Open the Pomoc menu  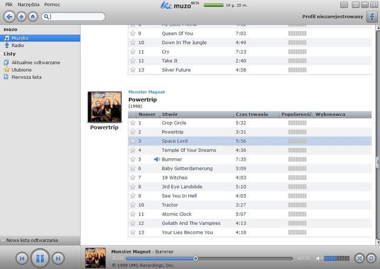point(52,5)
